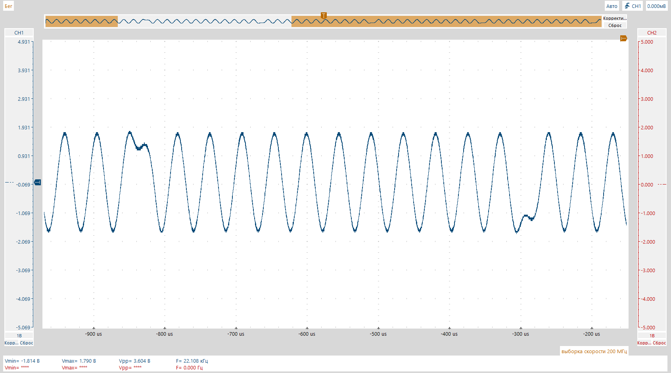Open the CH1 1В volts-per-division selector
The height and width of the screenshot is (373, 671).
coord(19,336)
